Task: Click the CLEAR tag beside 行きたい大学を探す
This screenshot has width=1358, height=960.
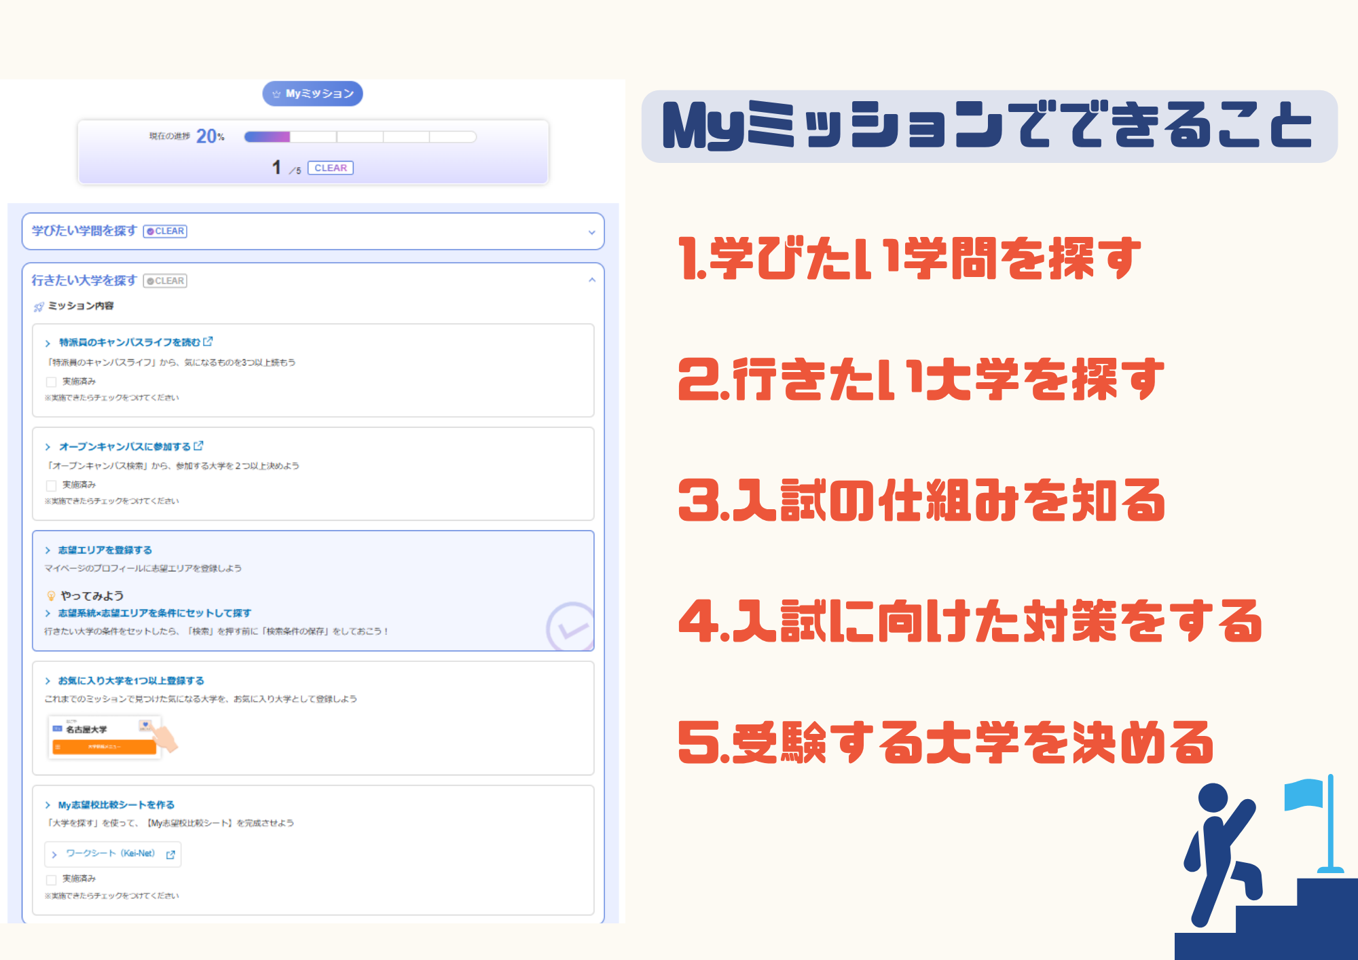Action: (x=165, y=280)
